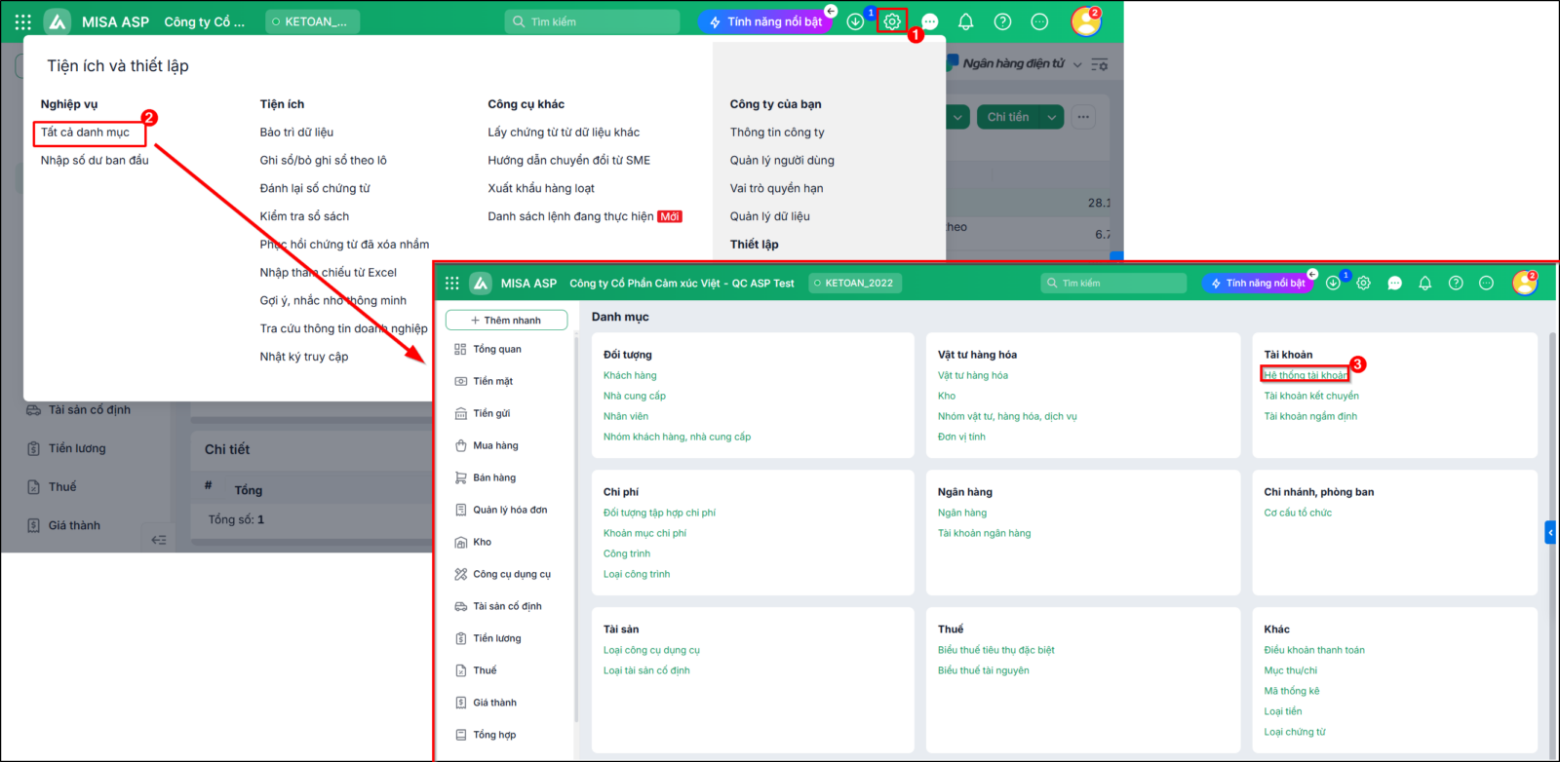Open the Loại tài sản cố định link

click(646, 670)
